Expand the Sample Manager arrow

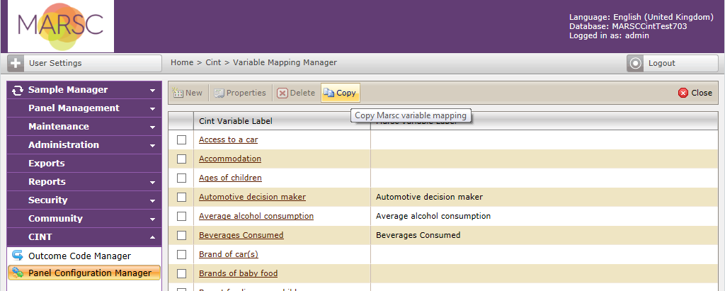coord(153,91)
